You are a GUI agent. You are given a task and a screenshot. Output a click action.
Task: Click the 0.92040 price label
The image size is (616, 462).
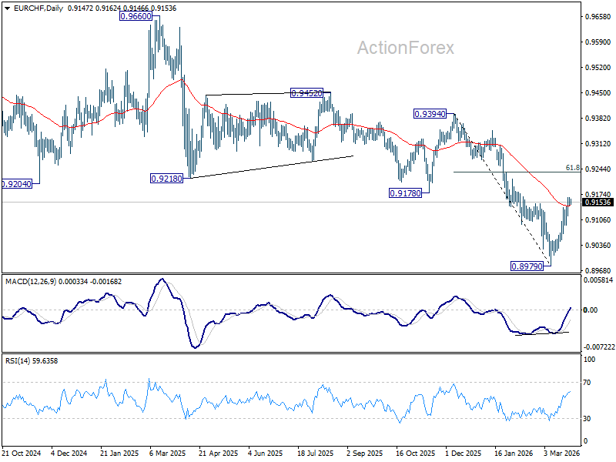(x=16, y=184)
